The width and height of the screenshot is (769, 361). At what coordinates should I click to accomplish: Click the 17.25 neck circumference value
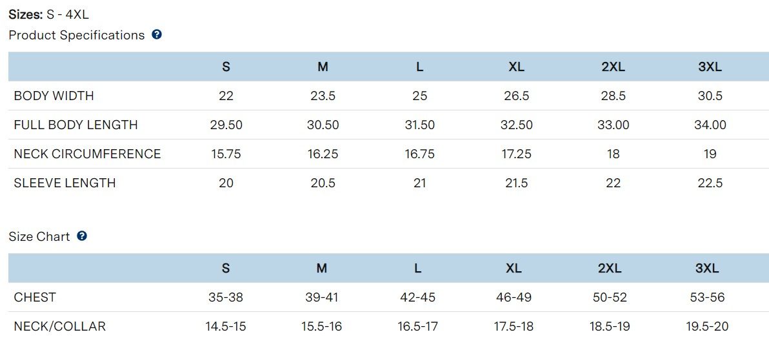coord(516,154)
